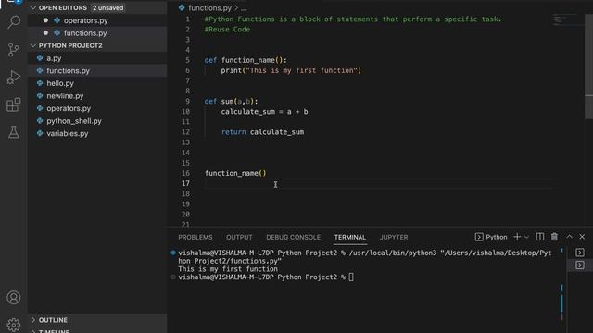Open variables.py in the explorer
The height and width of the screenshot is (333, 593).
pos(68,133)
